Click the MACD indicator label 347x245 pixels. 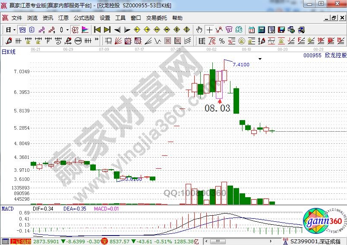point(7,209)
